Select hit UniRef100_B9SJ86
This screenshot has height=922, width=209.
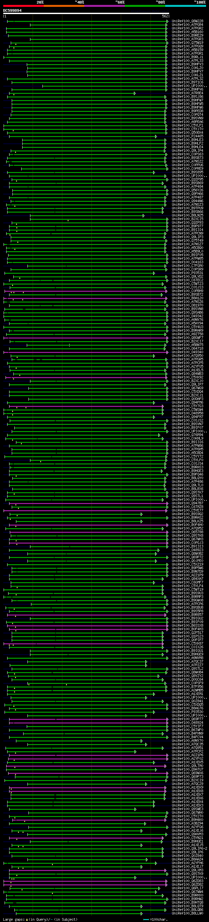pyautogui.click(x=187, y=96)
